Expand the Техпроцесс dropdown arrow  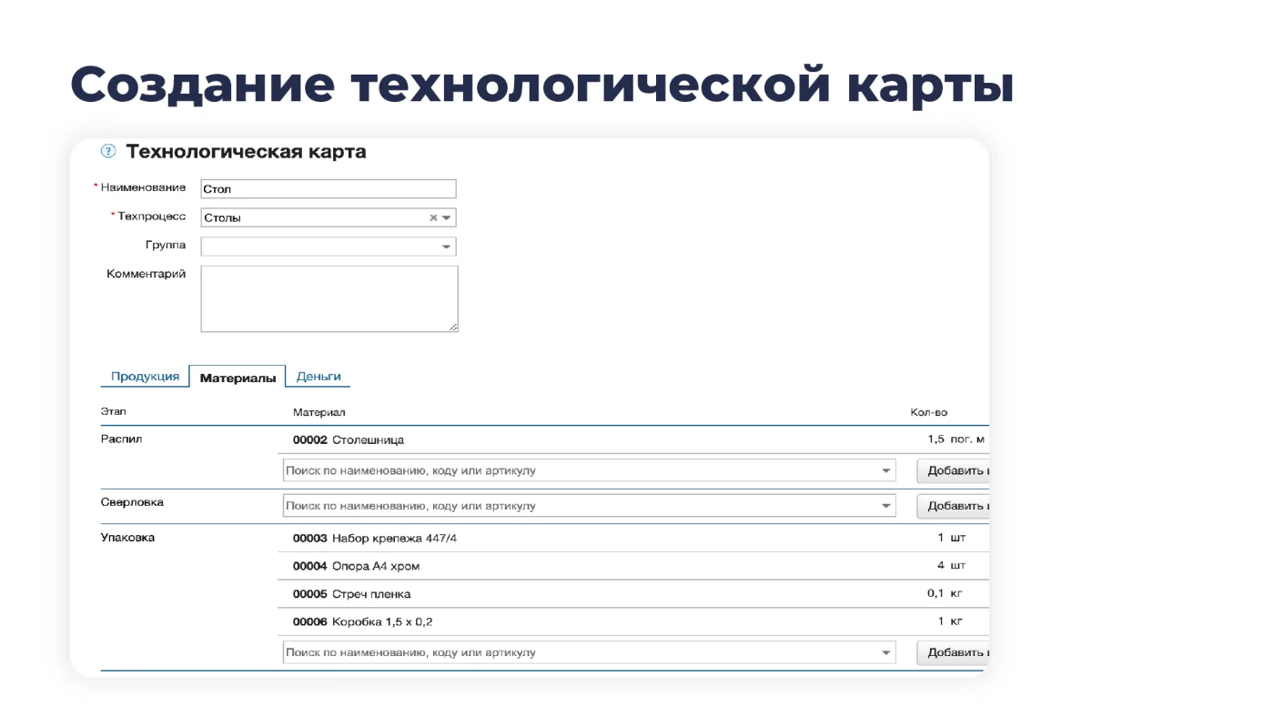pos(447,217)
